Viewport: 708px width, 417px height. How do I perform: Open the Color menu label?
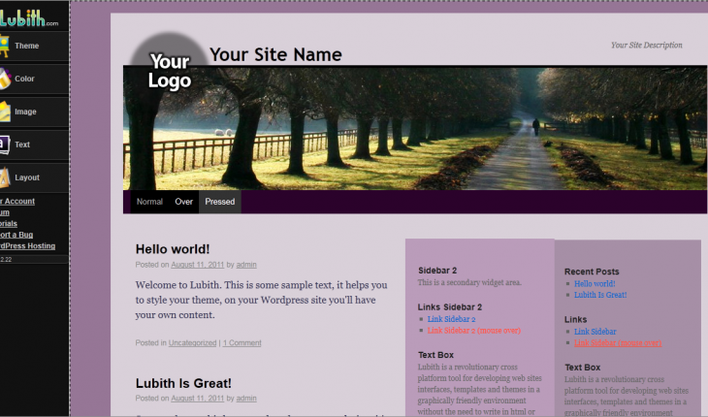point(24,79)
